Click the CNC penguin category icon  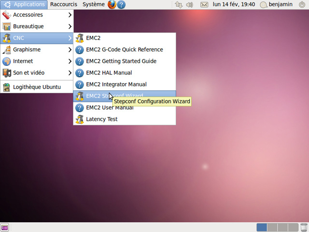pyautogui.click(x=6, y=38)
